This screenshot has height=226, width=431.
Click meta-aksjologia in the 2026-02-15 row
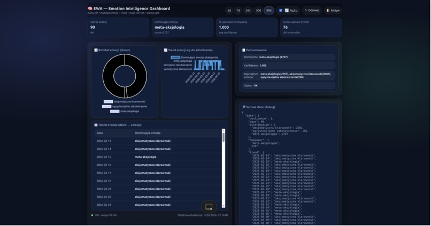(x=145, y=157)
